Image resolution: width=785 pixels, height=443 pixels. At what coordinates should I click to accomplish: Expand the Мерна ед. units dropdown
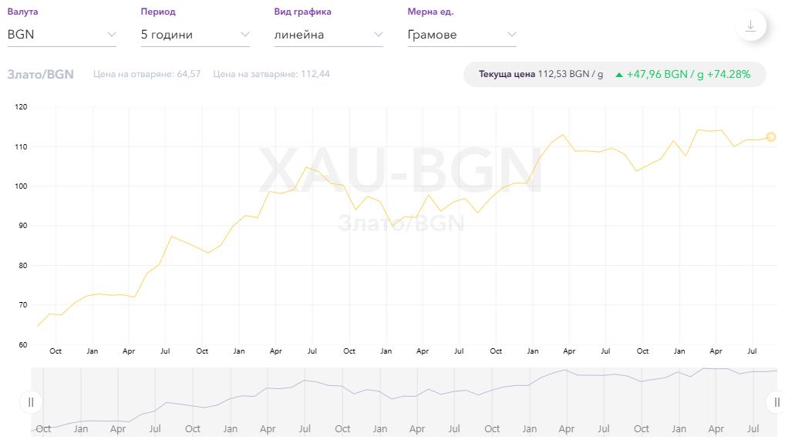(461, 35)
